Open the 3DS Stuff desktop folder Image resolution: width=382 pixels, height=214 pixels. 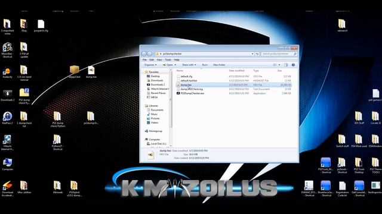[359, 118]
